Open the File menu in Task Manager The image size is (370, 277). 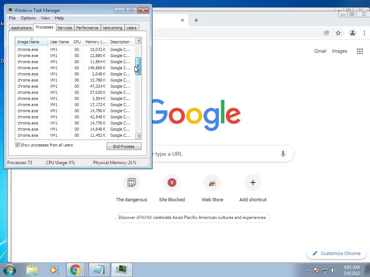pyautogui.click(x=12, y=18)
